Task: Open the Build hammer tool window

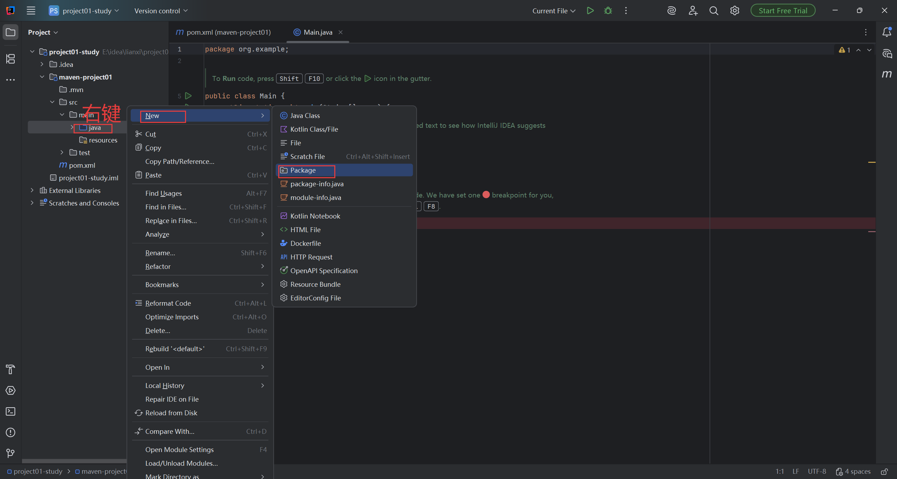Action: click(x=11, y=369)
